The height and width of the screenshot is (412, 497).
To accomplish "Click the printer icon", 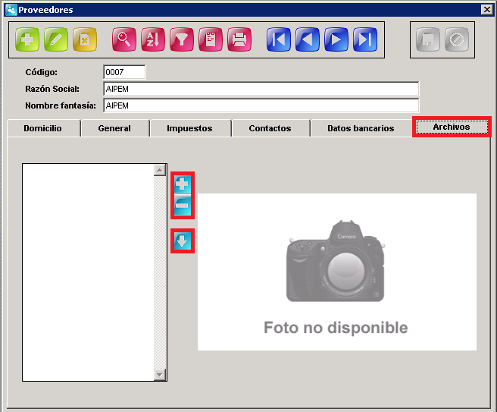I will point(239,39).
